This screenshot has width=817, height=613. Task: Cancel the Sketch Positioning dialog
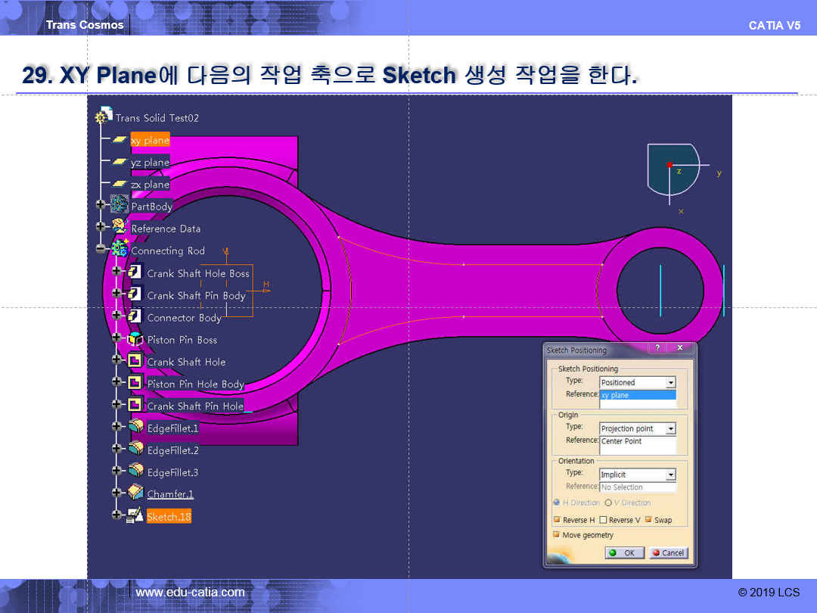coord(668,553)
